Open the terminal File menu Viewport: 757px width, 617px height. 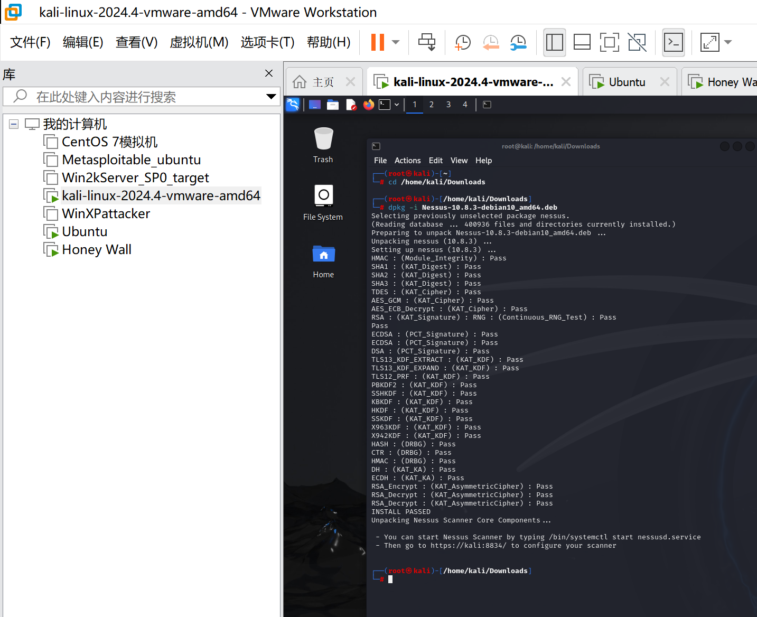[380, 161]
